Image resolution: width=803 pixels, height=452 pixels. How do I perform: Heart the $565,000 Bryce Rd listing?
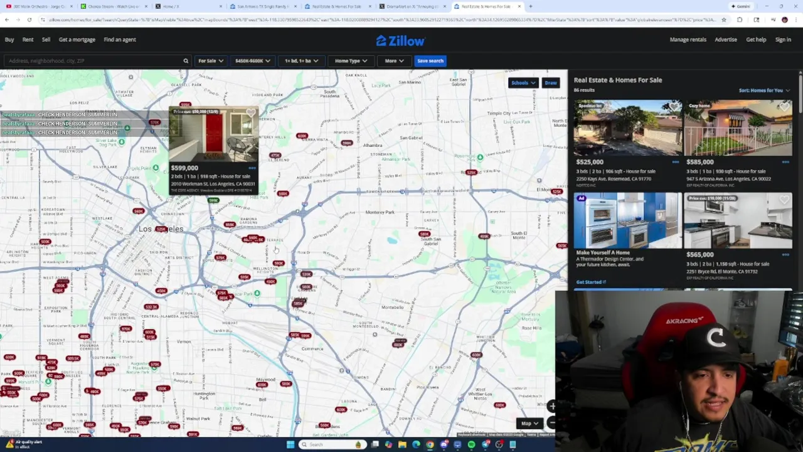(x=785, y=200)
